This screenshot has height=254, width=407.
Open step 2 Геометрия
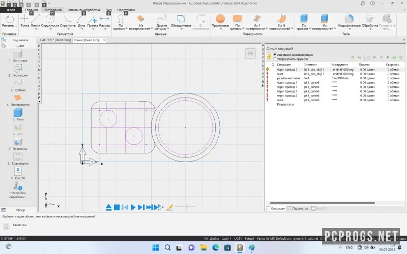[18, 71]
